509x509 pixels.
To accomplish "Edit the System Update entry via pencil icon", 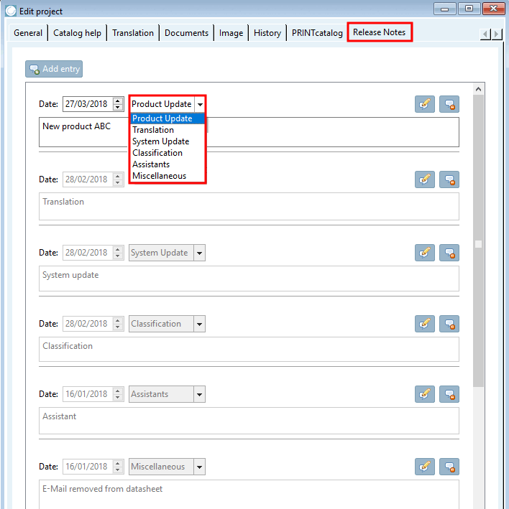I will [424, 253].
